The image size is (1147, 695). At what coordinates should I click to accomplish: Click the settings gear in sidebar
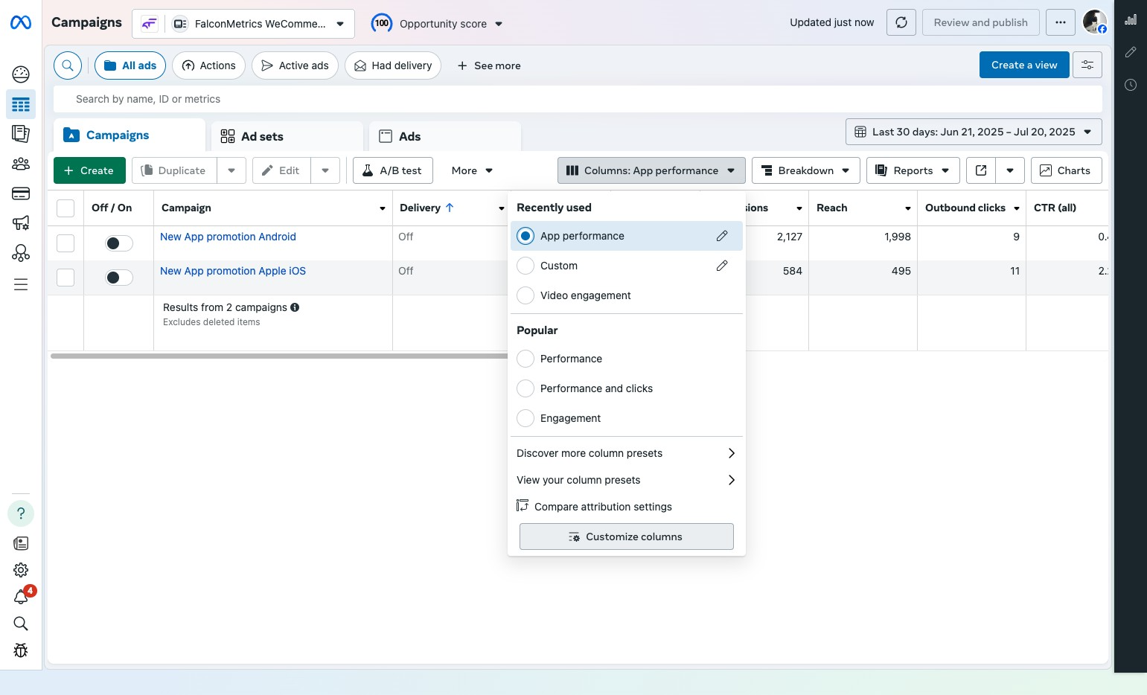pyautogui.click(x=21, y=570)
